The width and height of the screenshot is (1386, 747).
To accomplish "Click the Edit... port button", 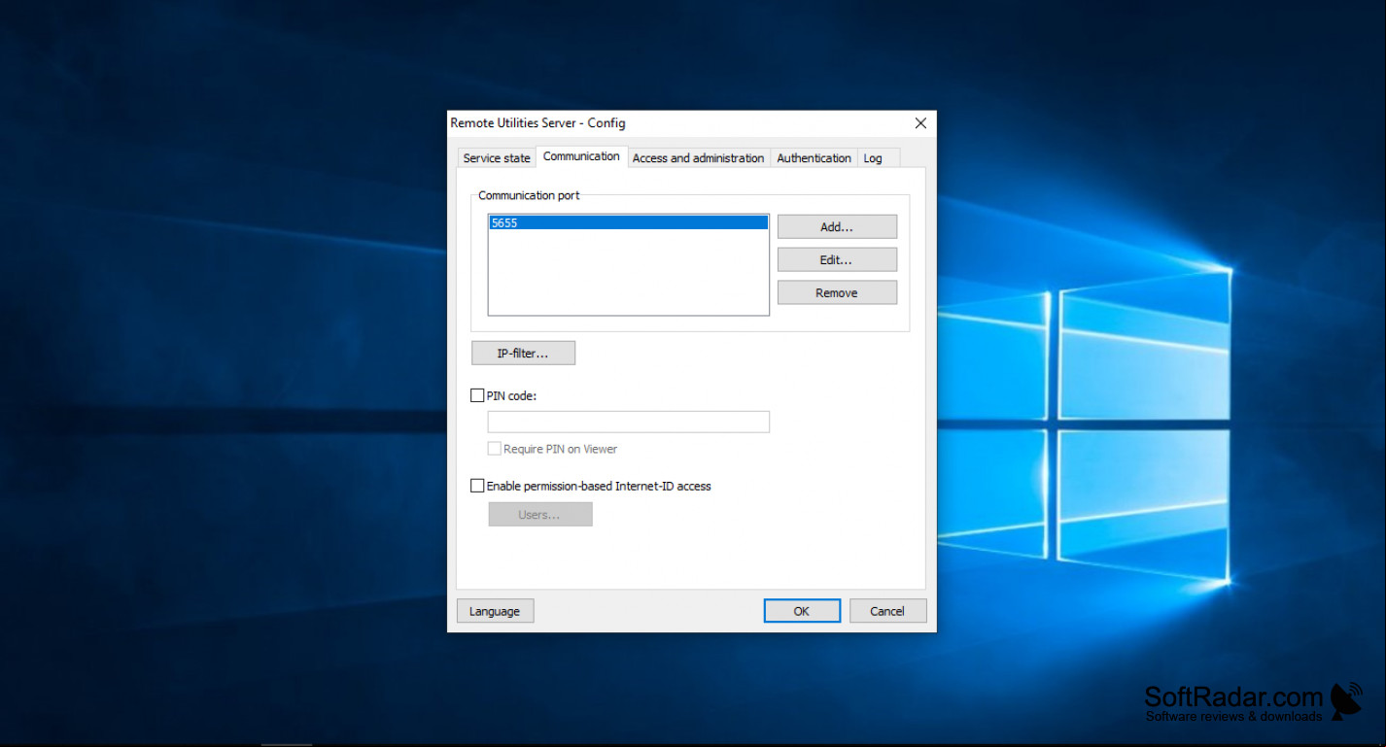I will tap(837, 259).
